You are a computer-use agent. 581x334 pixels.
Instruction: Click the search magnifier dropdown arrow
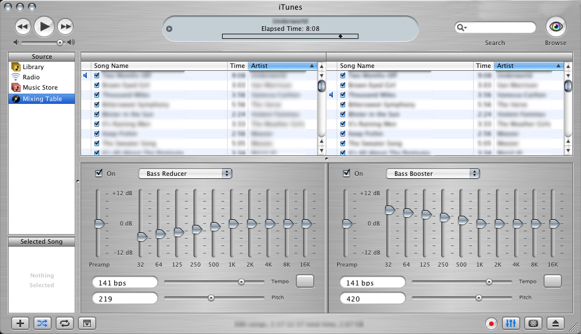[x=462, y=27]
